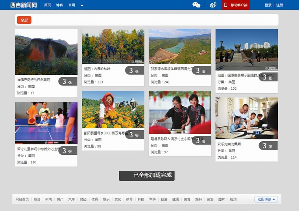This screenshot has height=211, width=299.
Task: Click 浏览量：113 view count text
Action: coord(94,82)
